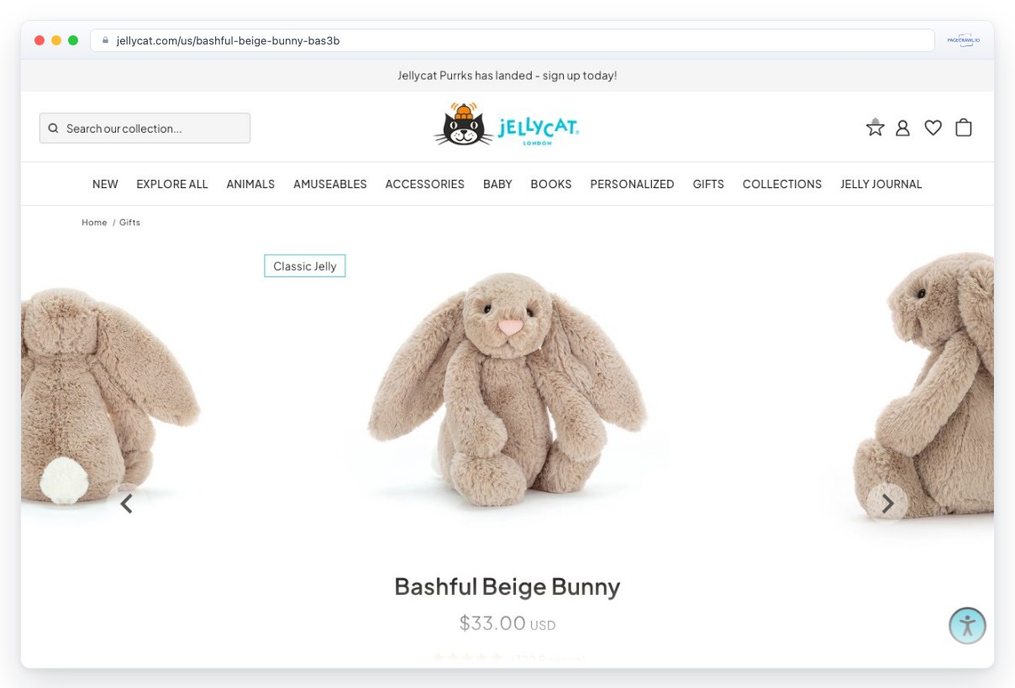This screenshot has width=1015, height=688.
Task: Open the BOOKS menu
Action: [551, 184]
